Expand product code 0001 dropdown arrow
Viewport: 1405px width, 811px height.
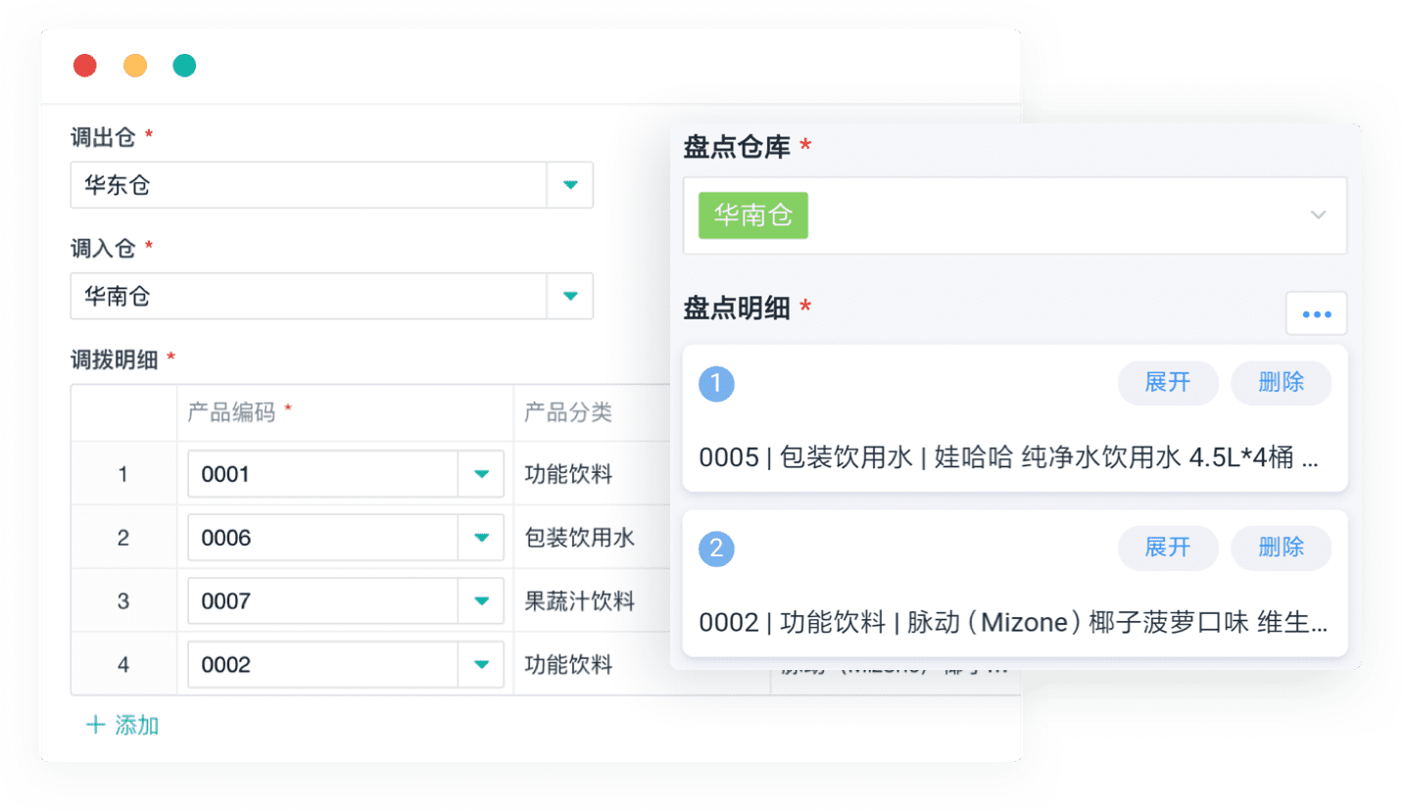pyautogui.click(x=481, y=474)
